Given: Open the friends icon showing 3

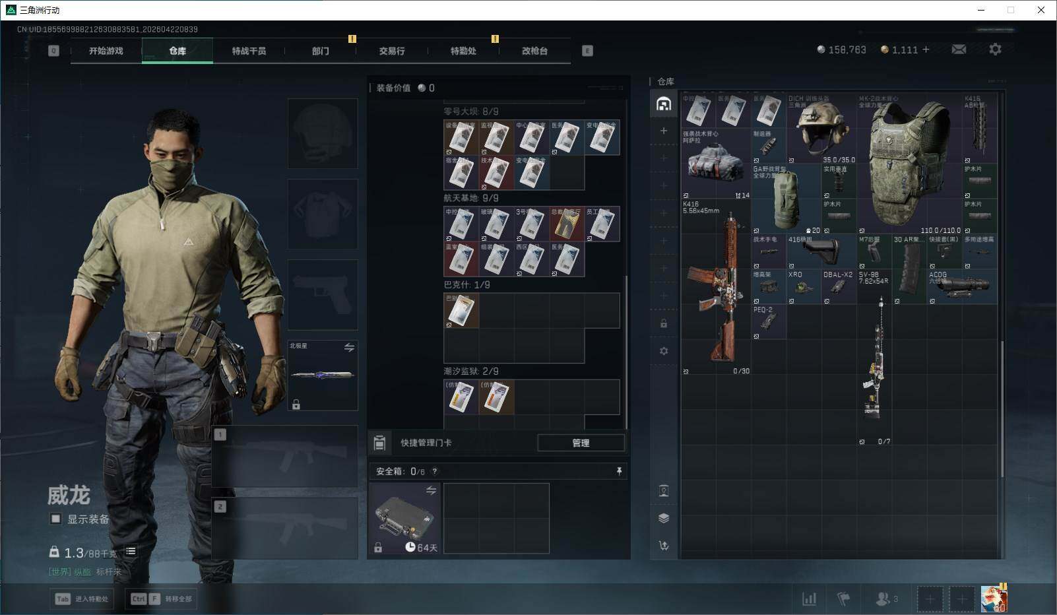Looking at the screenshot, I should point(887,599).
